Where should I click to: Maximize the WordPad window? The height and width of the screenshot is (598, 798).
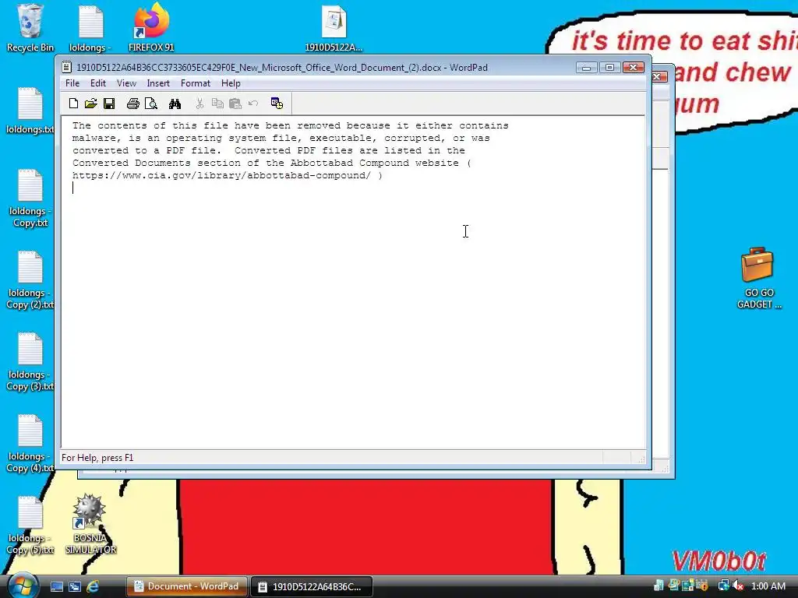pyautogui.click(x=609, y=67)
